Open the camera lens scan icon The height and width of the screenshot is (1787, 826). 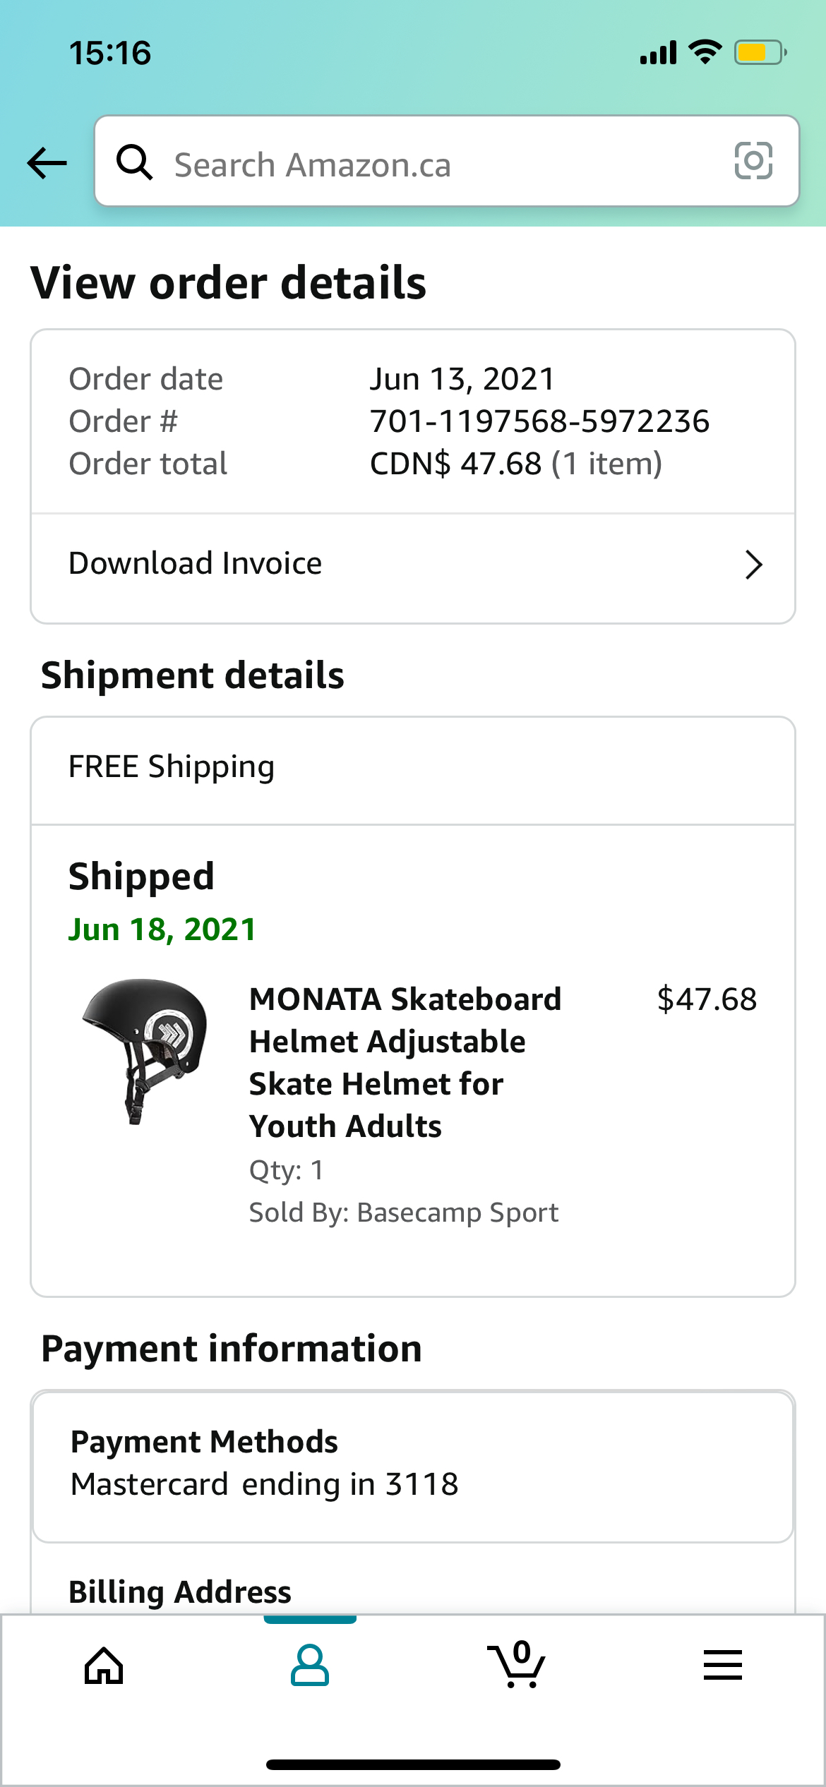click(x=753, y=161)
